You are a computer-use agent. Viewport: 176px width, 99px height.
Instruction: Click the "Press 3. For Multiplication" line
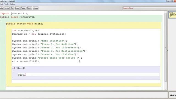(50, 51)
